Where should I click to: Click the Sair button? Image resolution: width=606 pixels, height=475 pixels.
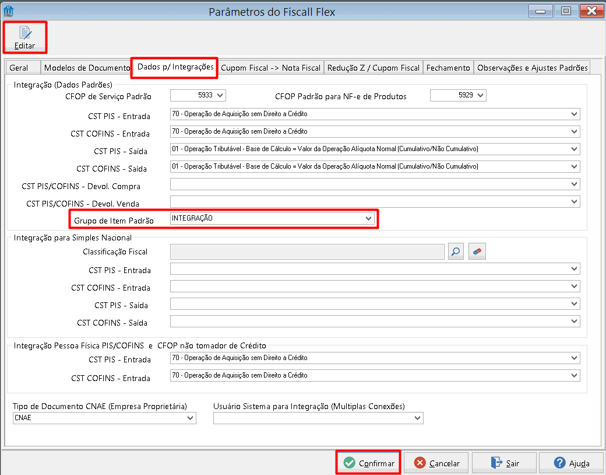(504, 463)
